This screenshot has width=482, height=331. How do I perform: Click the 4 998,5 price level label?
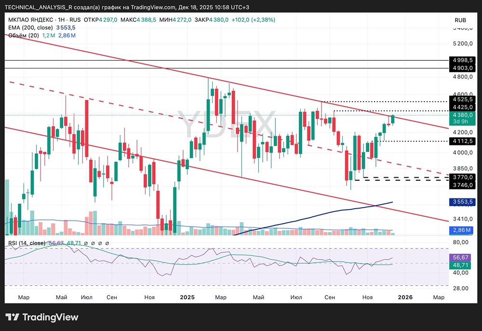click(x=462, y=60)
